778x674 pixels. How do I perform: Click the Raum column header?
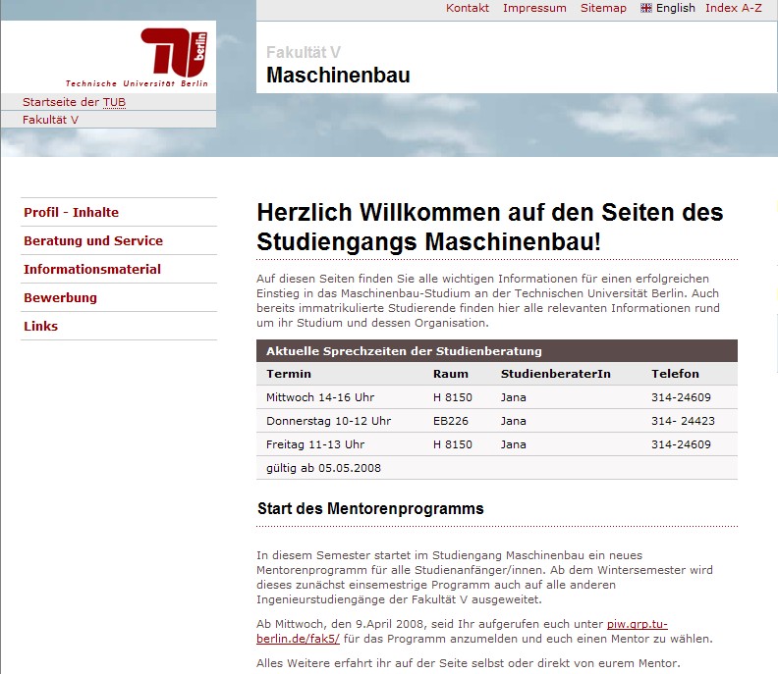tap(451, 374)
